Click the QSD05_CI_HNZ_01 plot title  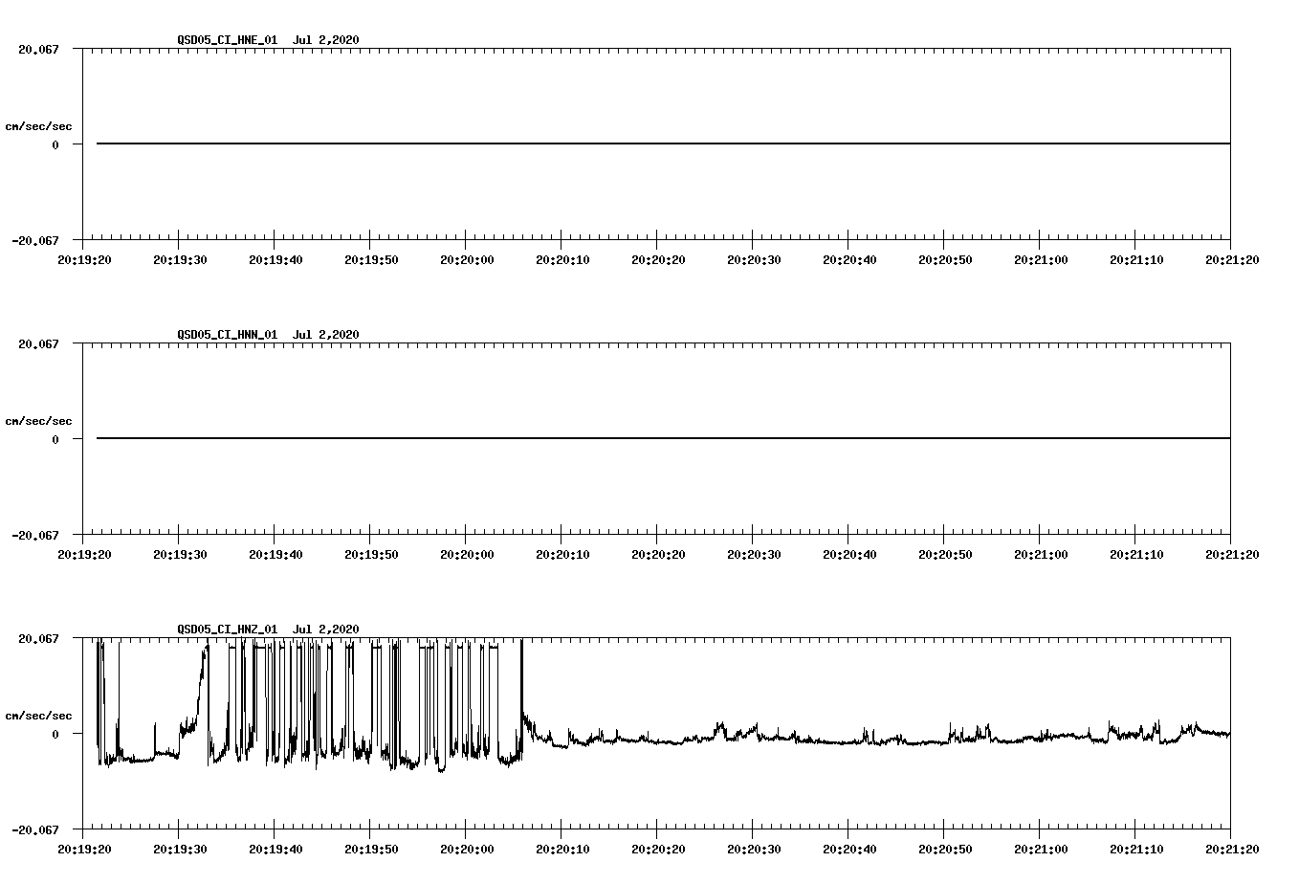point(268,630)
